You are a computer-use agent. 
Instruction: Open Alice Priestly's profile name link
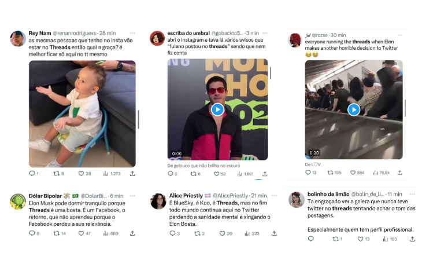coord(186,196)
